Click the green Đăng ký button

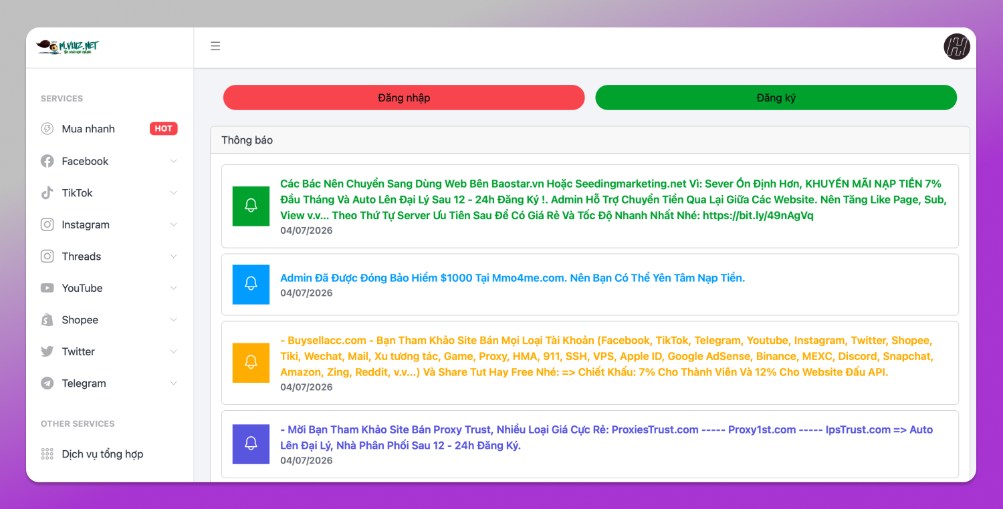(776, 98)
